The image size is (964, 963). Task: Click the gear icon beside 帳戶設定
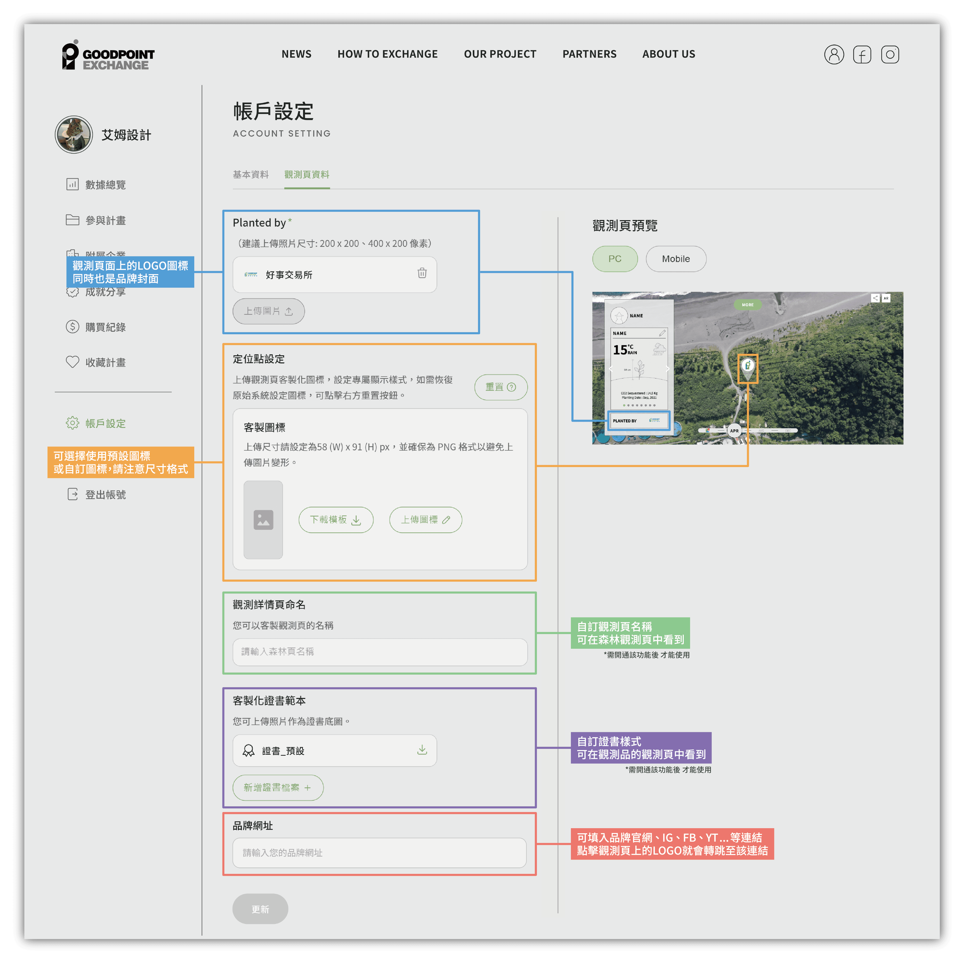coord(72,423)
